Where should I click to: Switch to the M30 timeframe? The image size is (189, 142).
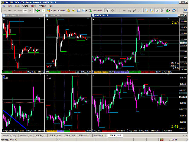pyautogui.click(x=20, y=11)
